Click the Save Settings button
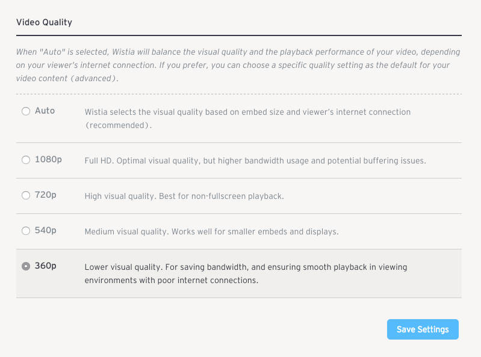 pos(423,329)
